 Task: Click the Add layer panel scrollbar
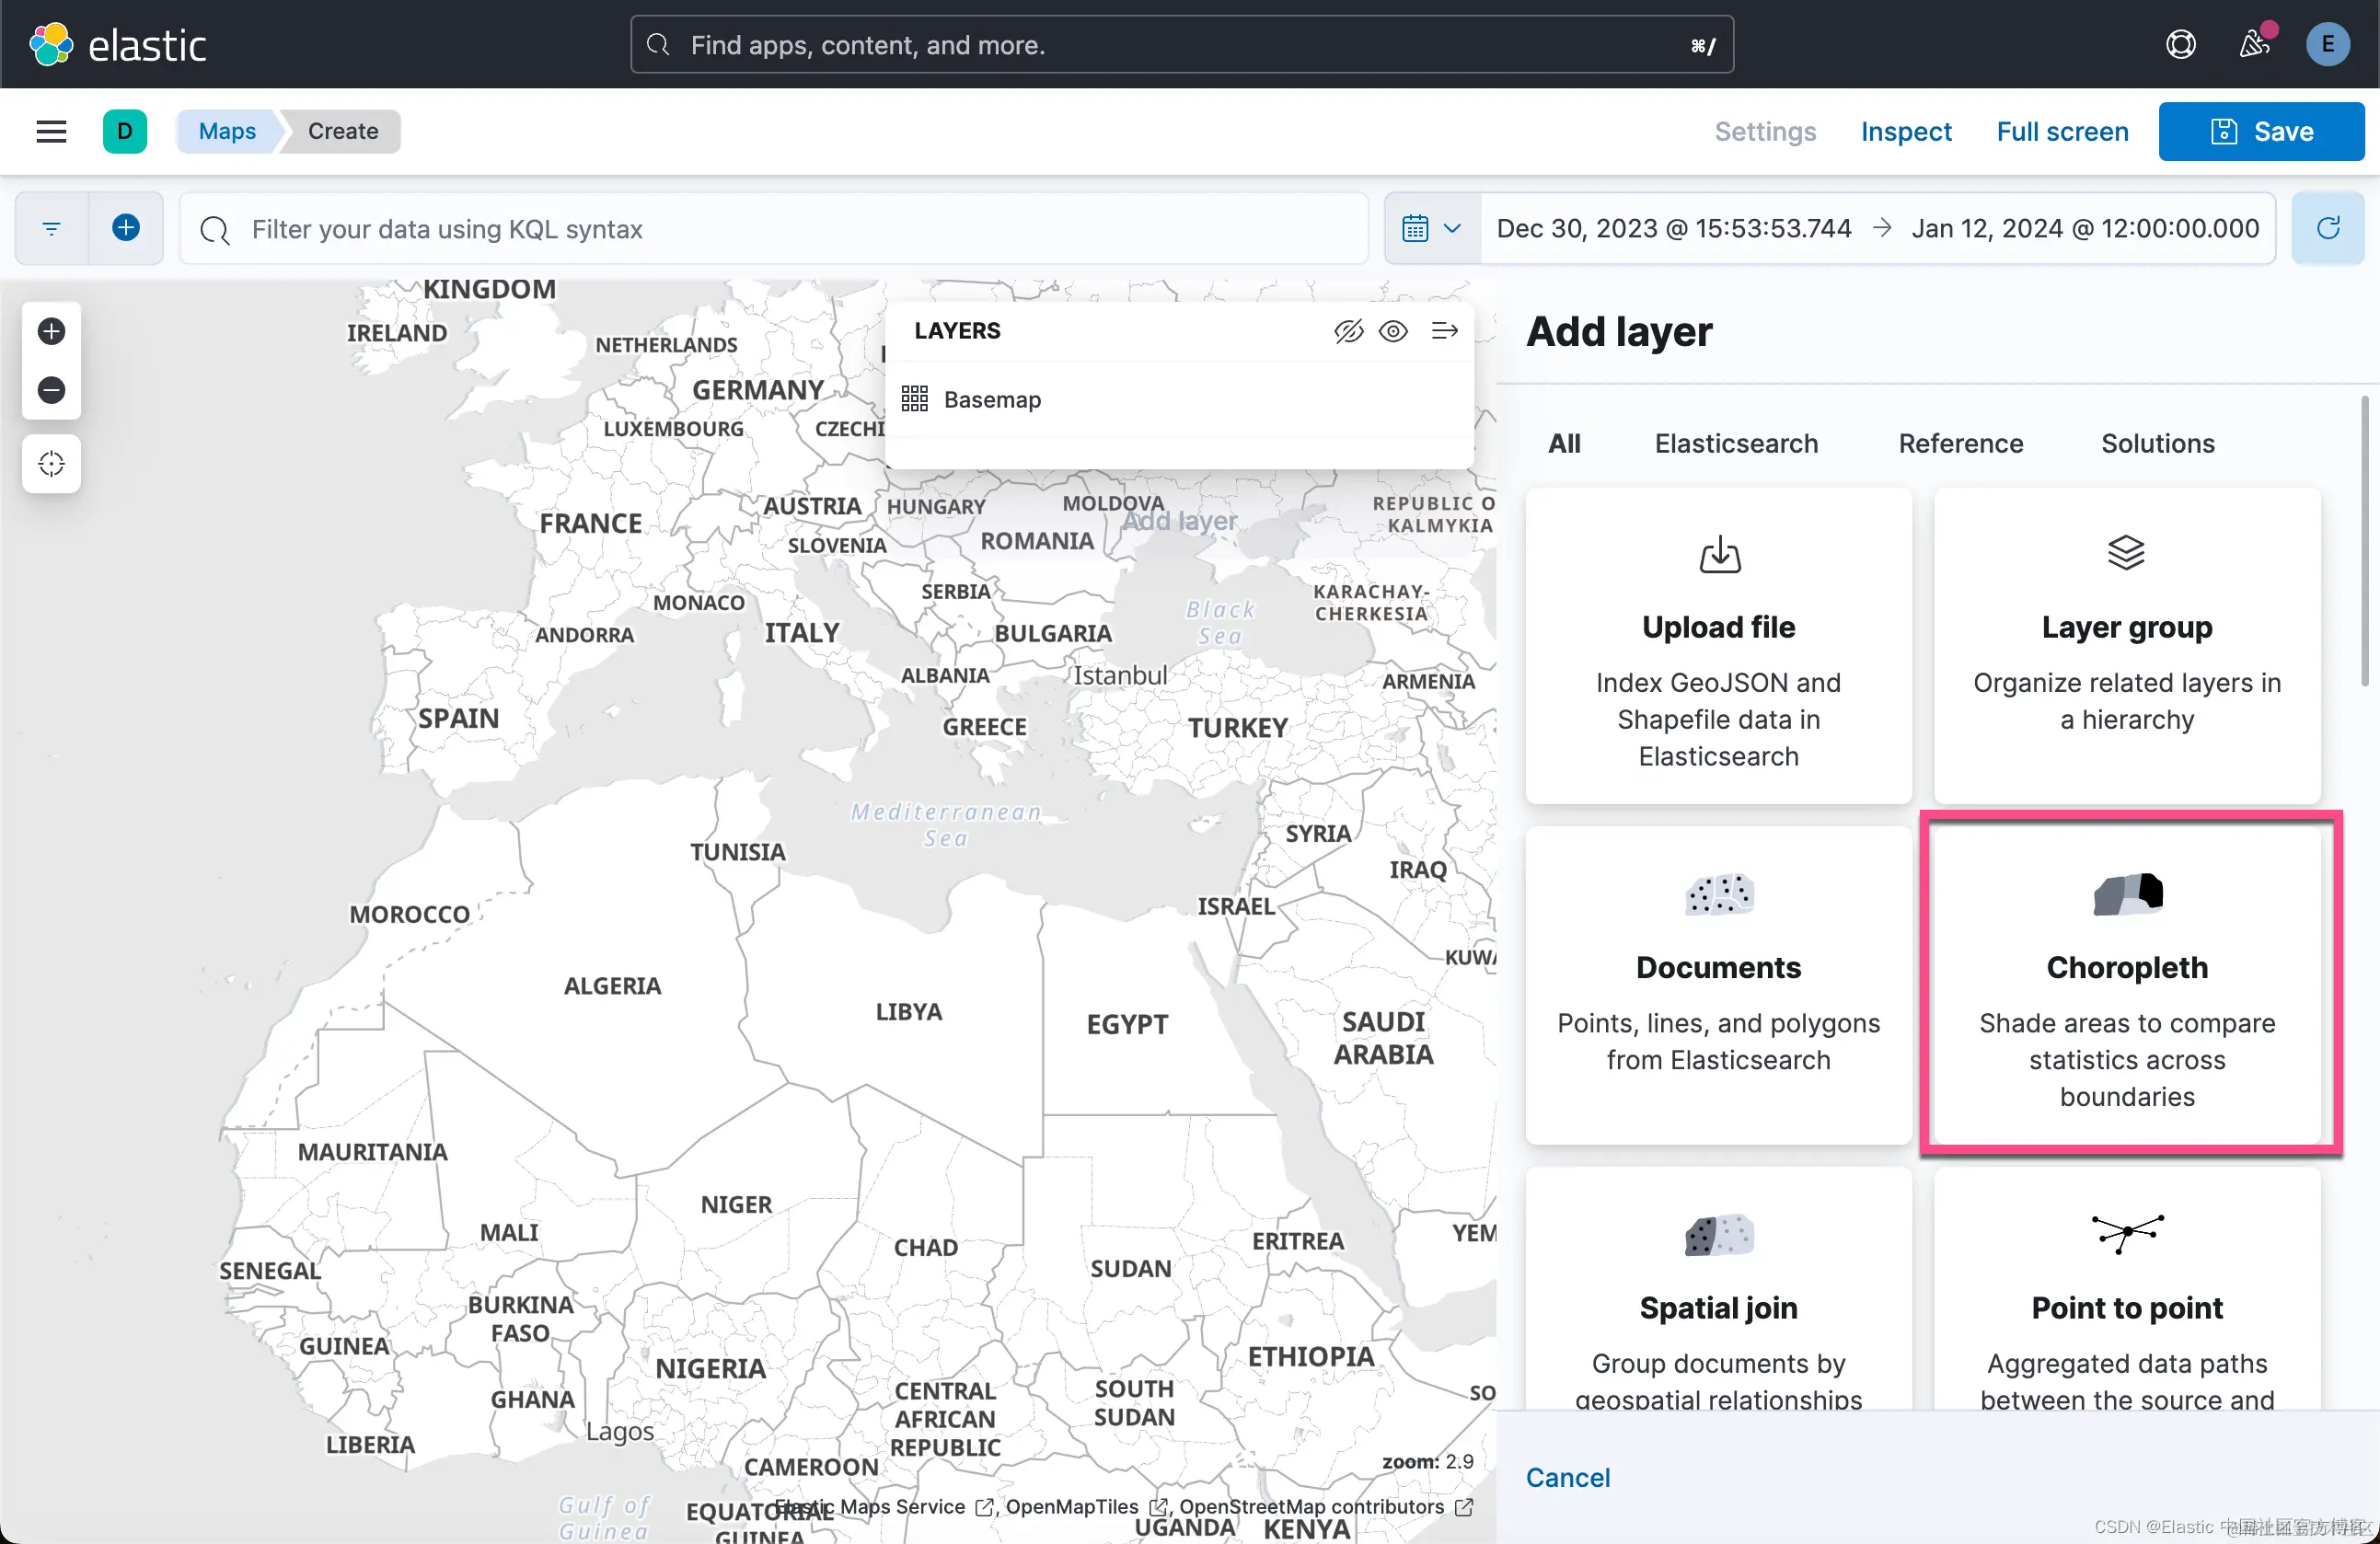(x=2364, y=541)
